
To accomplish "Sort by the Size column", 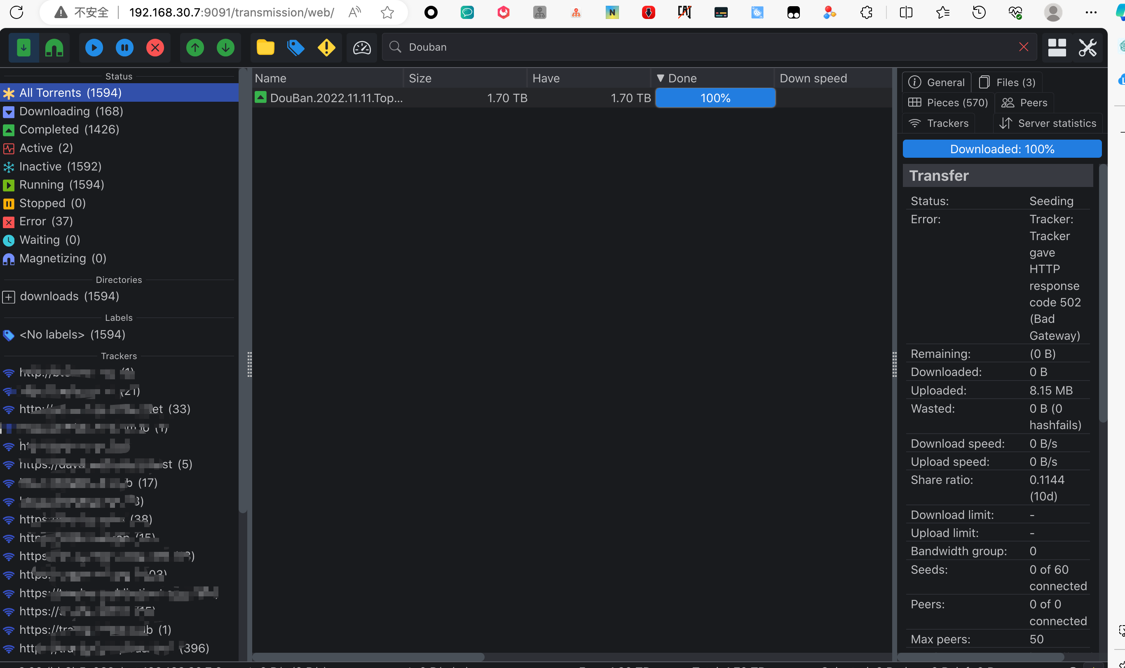I will tap(465, 78).
